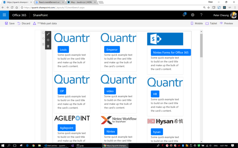Click the Nintex button

[111, 131]
